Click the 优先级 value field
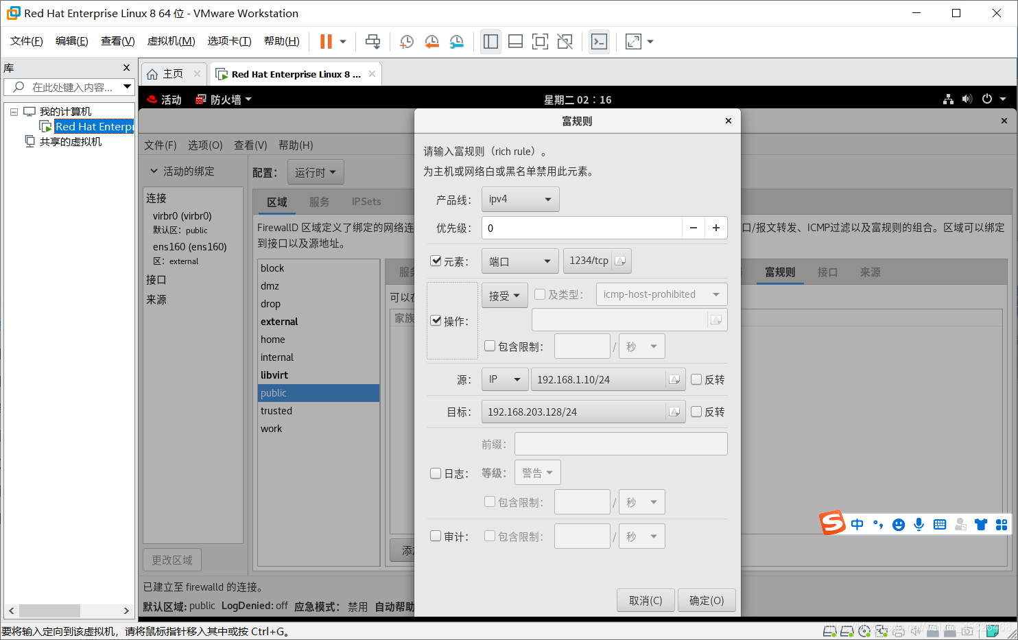Image resolution: width=1018 pixels, height=640 pixels. click(x=582, y=228)
